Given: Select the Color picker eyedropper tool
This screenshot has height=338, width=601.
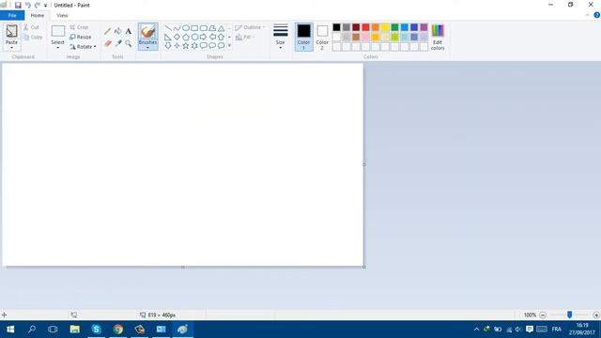Looking at the screenshot, I should click(118, 43).
